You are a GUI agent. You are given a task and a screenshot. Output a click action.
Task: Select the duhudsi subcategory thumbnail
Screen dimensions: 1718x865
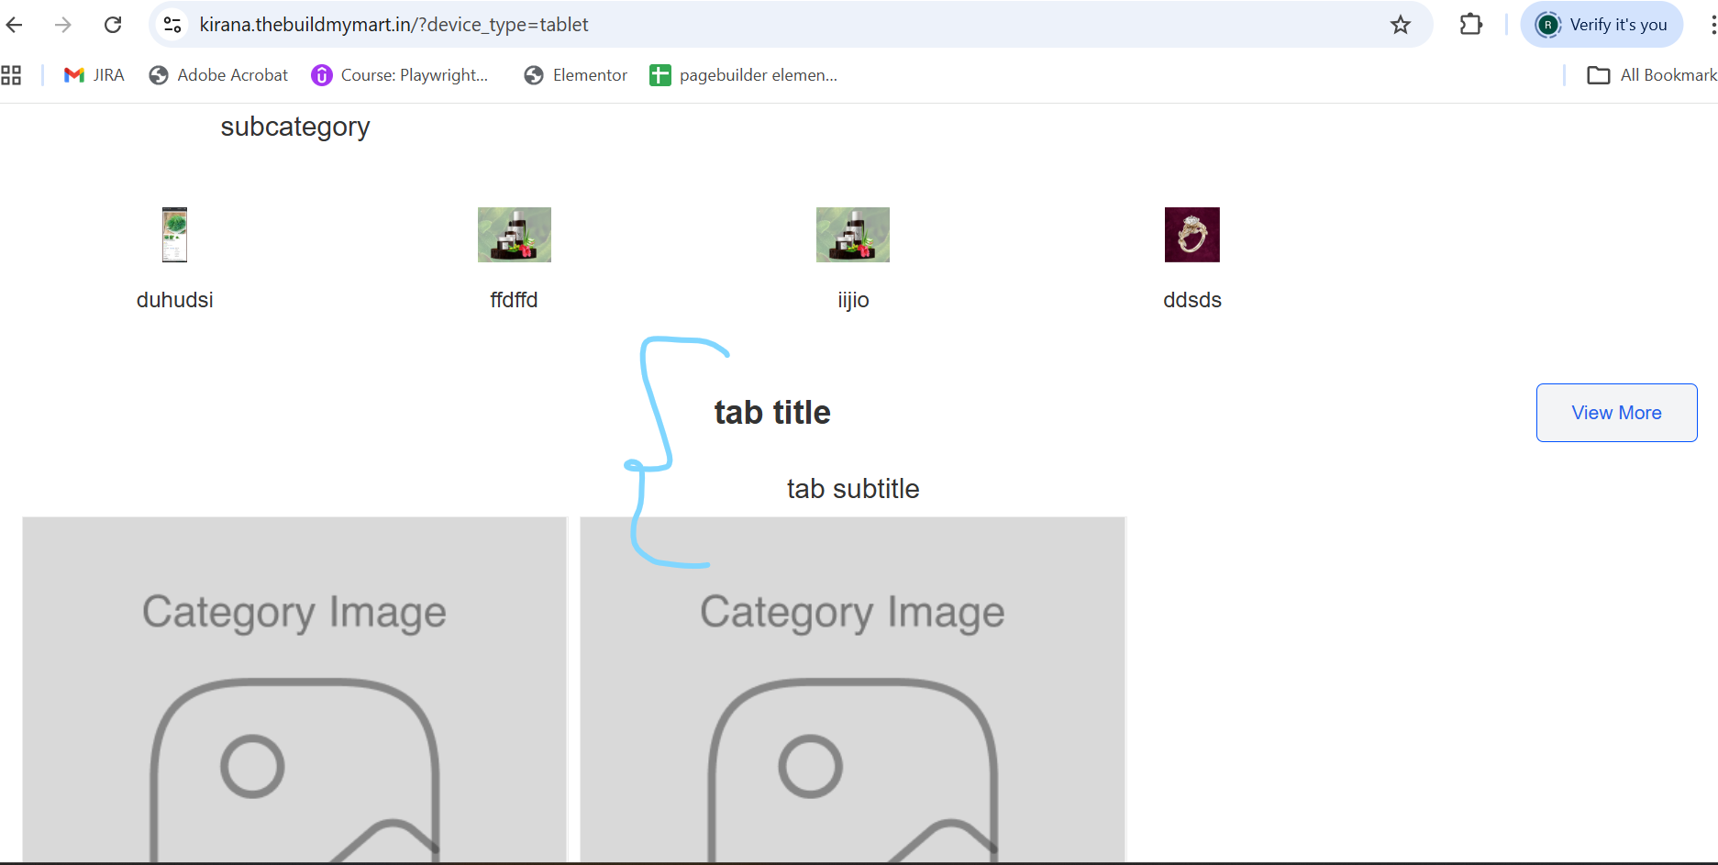point(174,235)
